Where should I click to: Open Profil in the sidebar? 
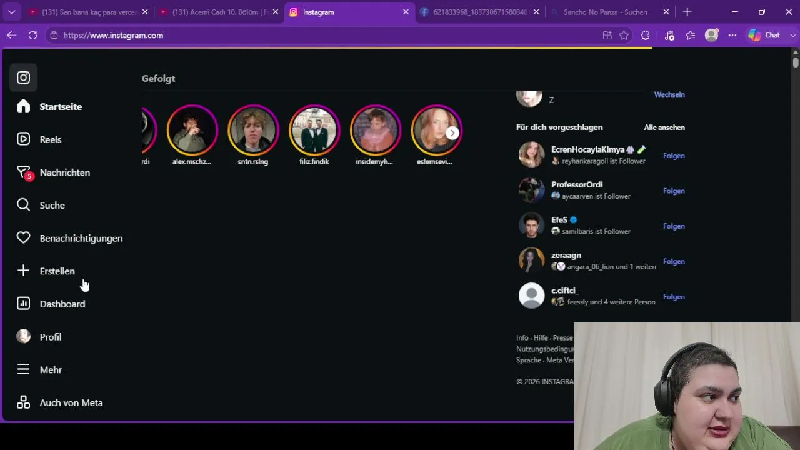(x=51, y=337)
